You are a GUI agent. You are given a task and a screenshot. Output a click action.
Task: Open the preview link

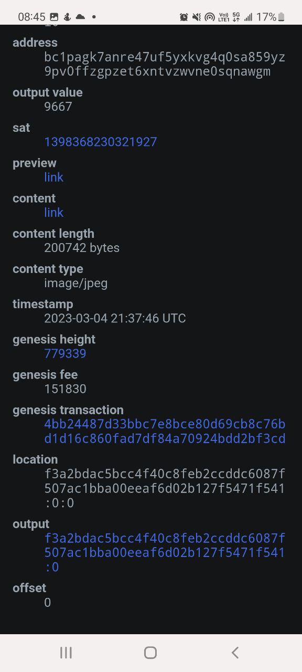pos(53,177)
